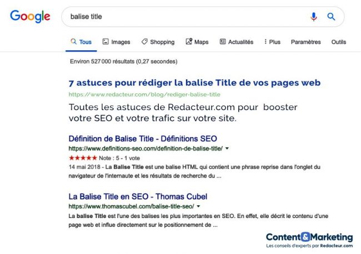Open the Actualités news tab
The width and height of the screenshot is (361, 254).
pyautogui.click(x=236, y=42)
